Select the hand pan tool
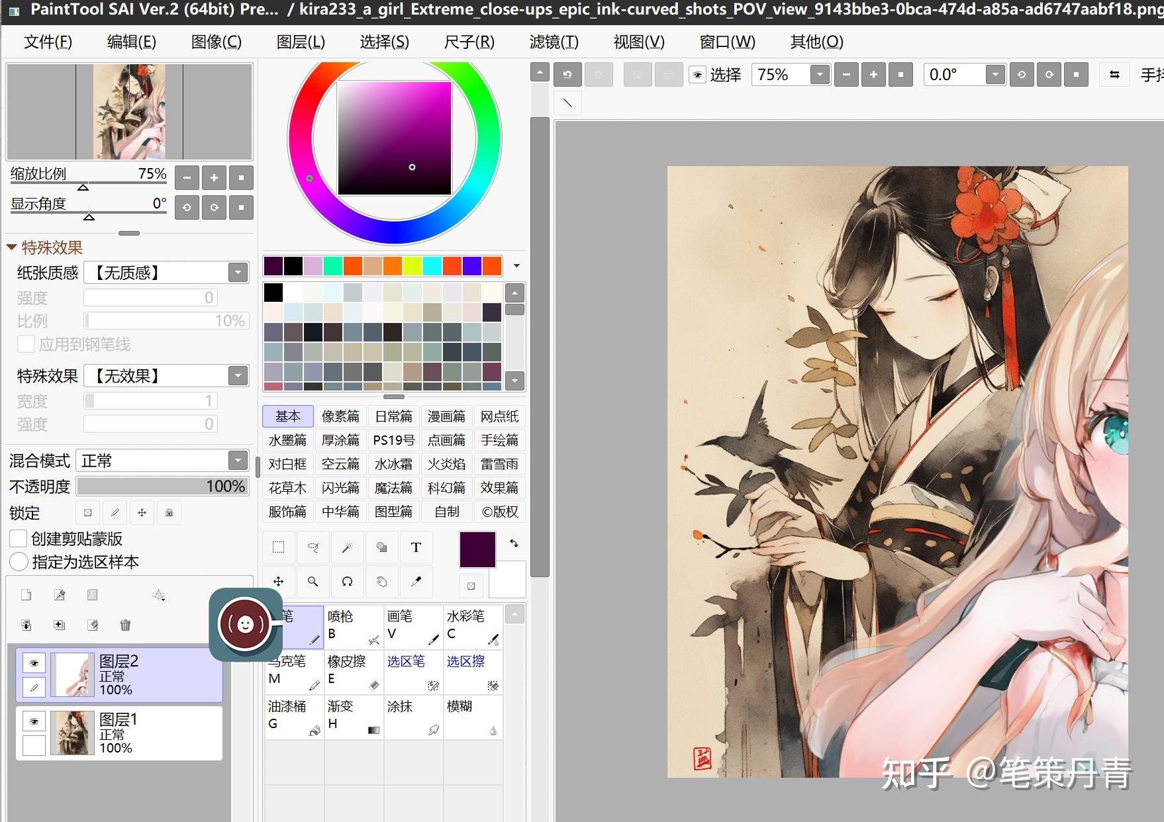The height and width of the screenshot is (822, 1164). pyautogui.click(x=381, y=582)
